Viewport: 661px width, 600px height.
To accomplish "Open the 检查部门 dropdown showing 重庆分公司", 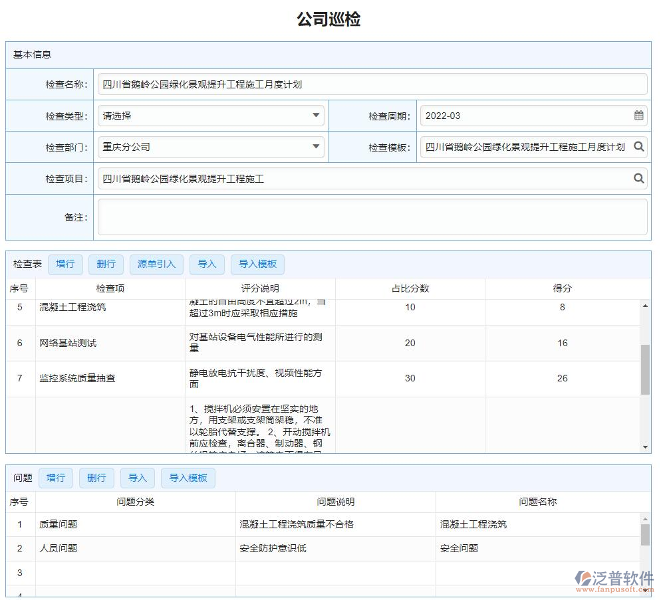I will click(316, 147).
